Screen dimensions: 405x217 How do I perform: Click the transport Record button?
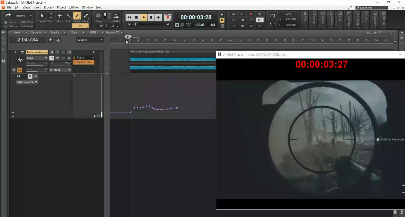click(x=168, y=17)
